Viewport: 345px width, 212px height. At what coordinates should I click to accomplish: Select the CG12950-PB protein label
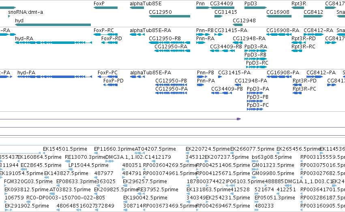pyautogui.click(x=171, y=81)
